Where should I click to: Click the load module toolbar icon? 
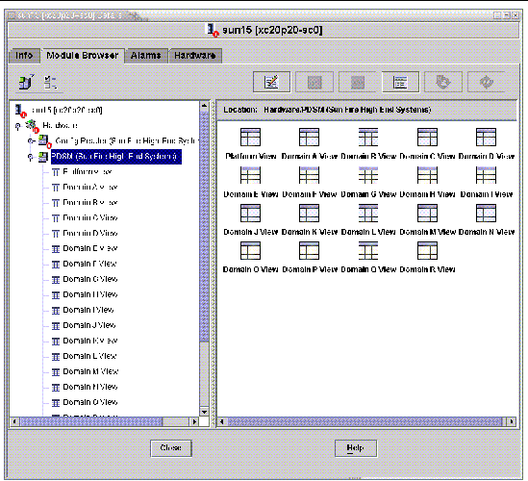coord(26,82)
